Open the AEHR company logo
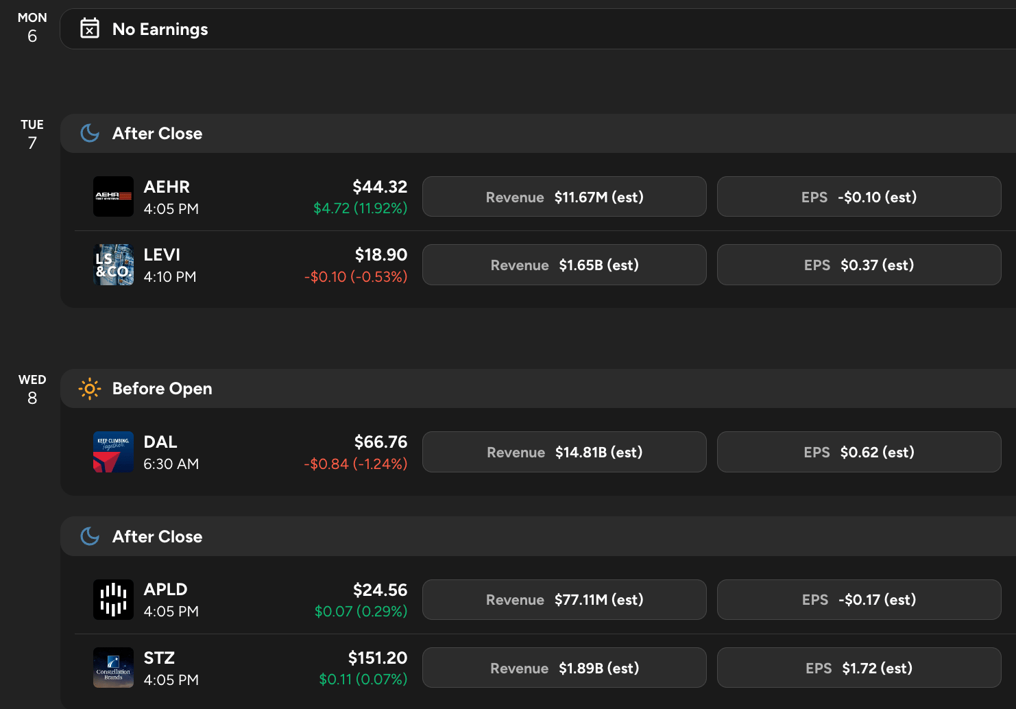 (113, 197)
